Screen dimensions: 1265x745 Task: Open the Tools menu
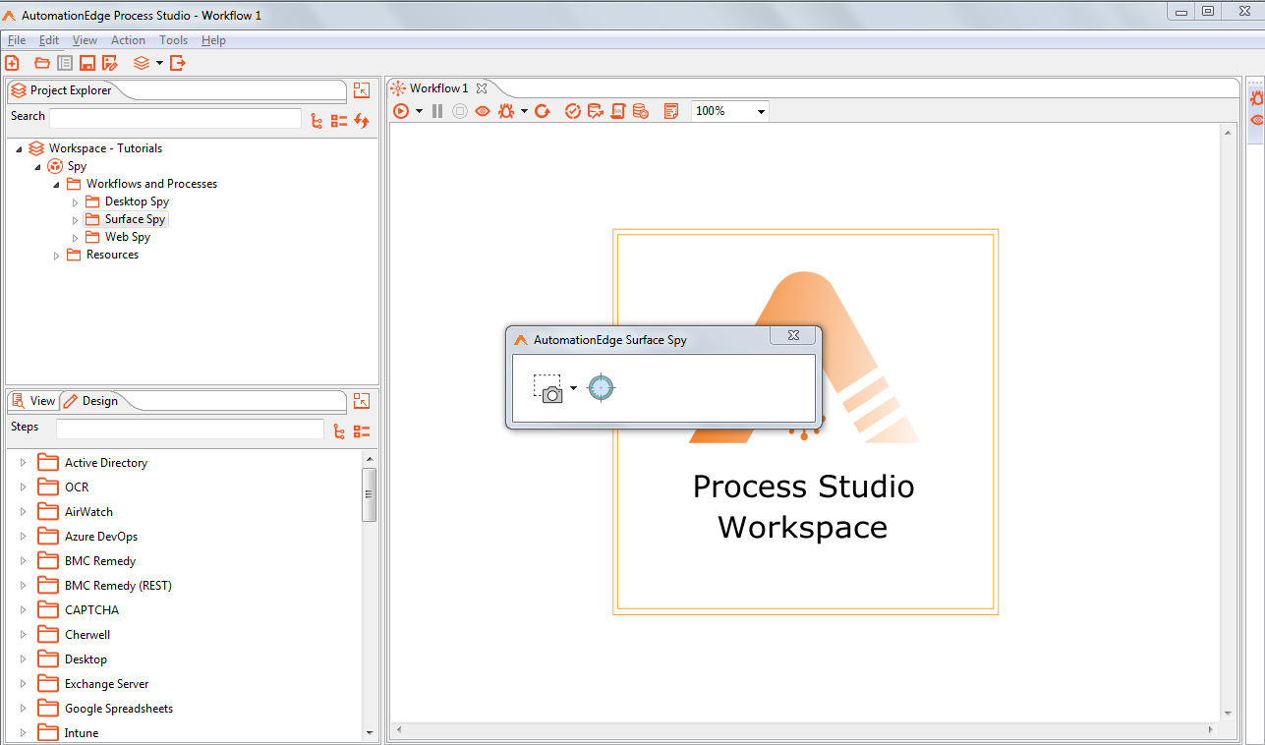click(x=173, y=40)
